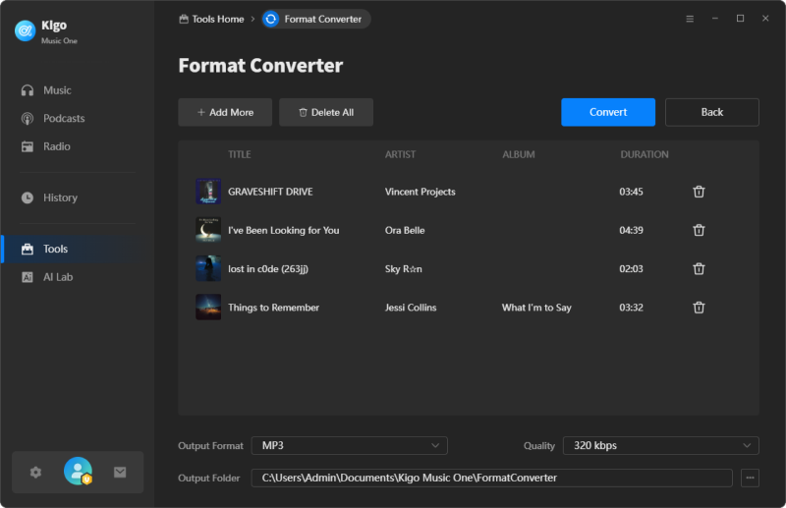
Task: Click the Format Converter breadcrumb
Action: 315,19
